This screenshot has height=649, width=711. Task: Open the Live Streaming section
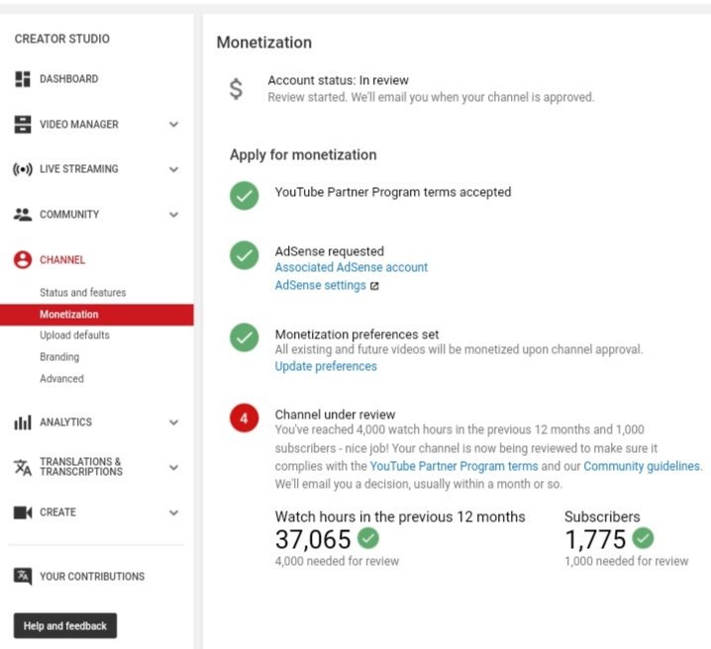click(x=79, y=169)
